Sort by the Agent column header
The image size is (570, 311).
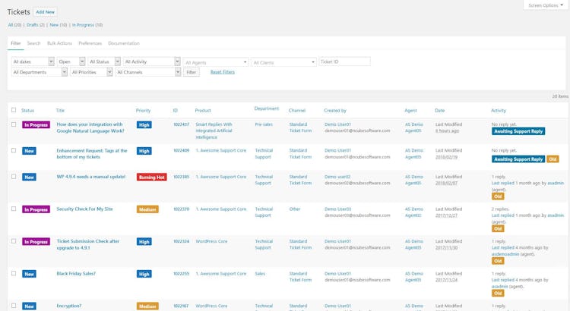click(x=410, y=110)
